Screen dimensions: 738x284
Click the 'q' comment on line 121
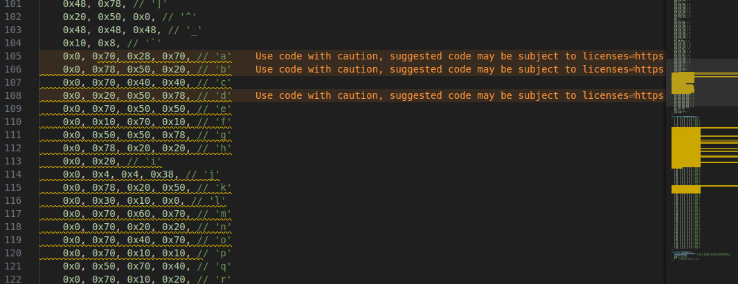[x=214, y=267]
